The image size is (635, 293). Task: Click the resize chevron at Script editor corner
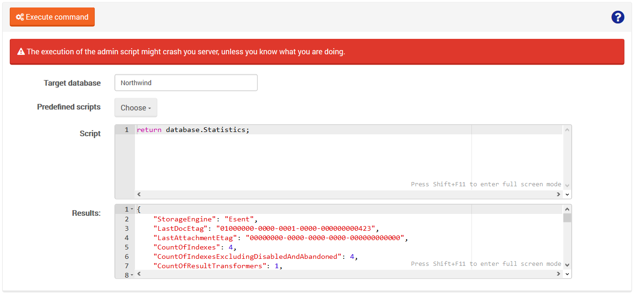[568, 194]
